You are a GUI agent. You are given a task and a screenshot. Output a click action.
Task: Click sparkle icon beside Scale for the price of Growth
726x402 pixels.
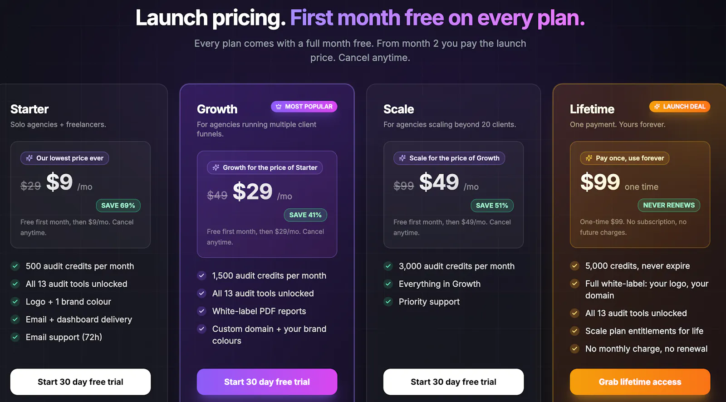[x=402, y=158]
